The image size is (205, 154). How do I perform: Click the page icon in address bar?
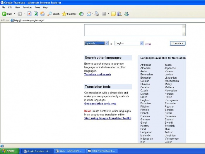12,20
